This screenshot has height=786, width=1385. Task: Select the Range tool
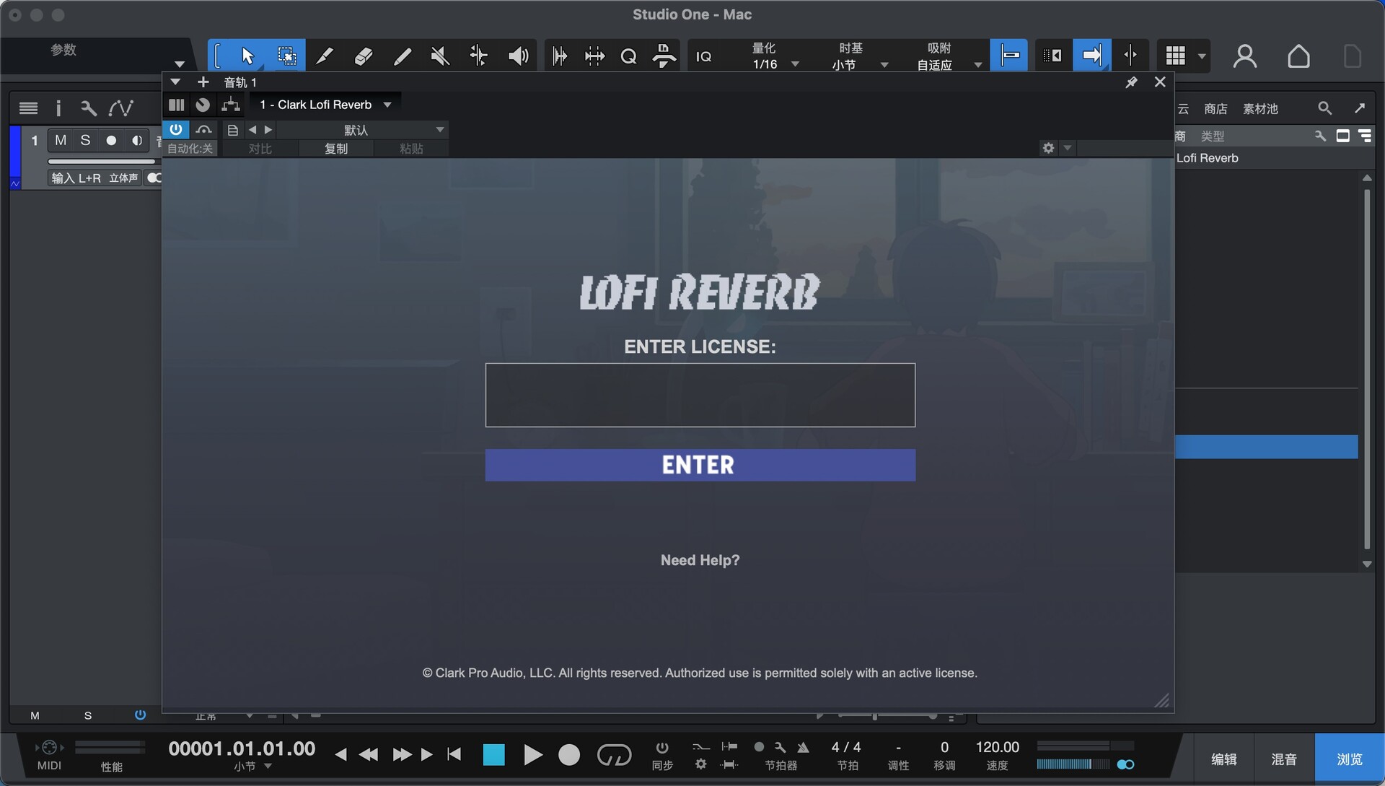coord(286,56)
